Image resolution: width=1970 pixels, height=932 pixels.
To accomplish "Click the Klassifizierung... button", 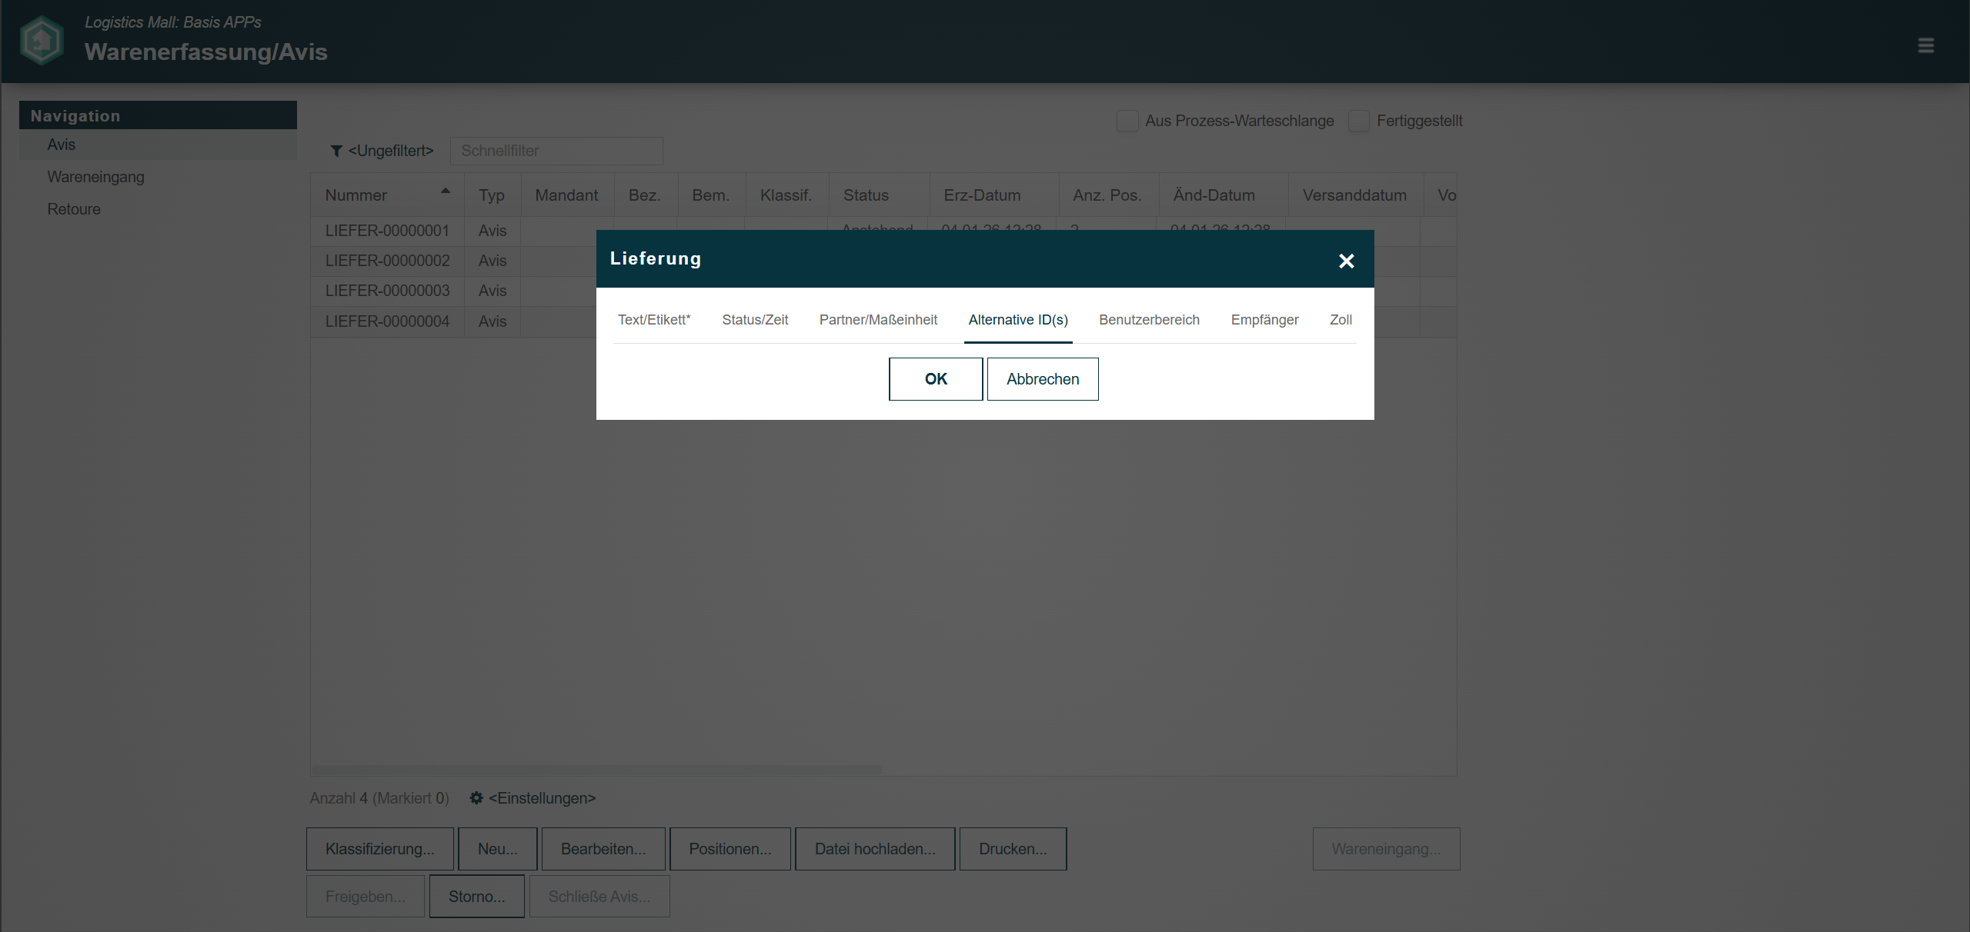I will (380, 849).
